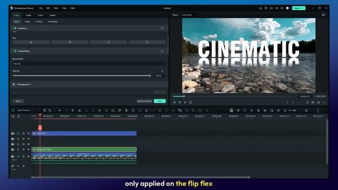Click the image icon at player top-right

click(323, 15)
